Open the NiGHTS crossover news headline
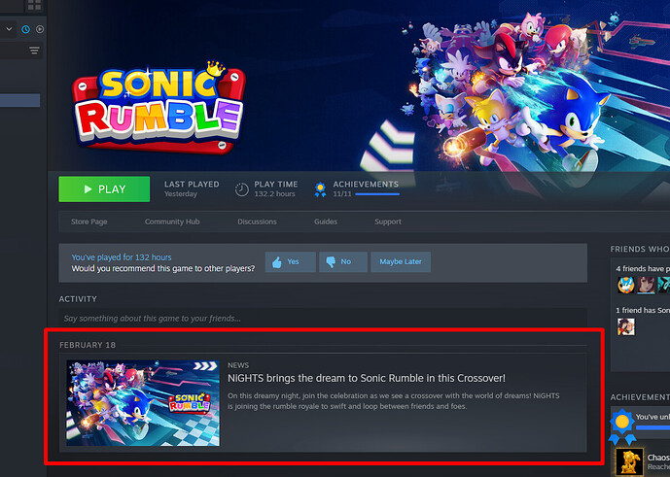The height and width of the screenshot is (477, 670). [366, 378]
